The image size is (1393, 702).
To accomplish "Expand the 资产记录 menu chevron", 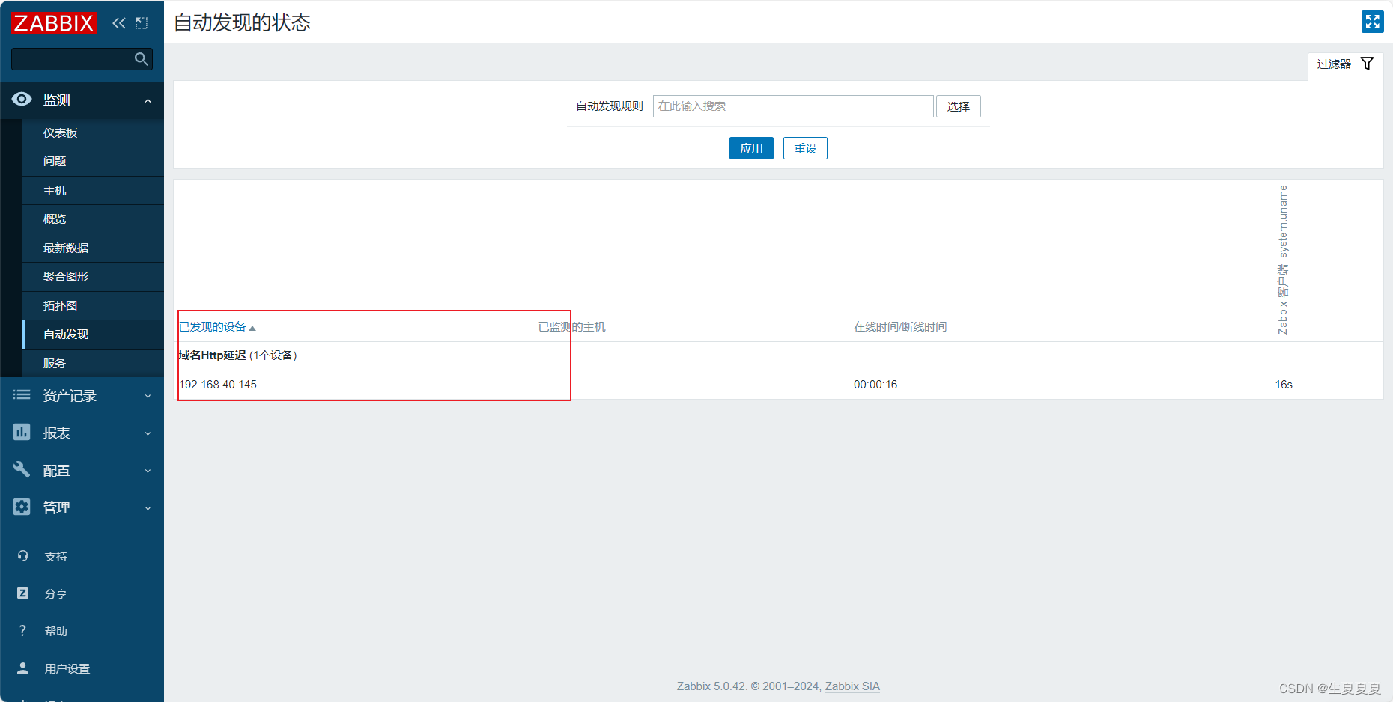I will pyautogui.click(x=148, y=397).
